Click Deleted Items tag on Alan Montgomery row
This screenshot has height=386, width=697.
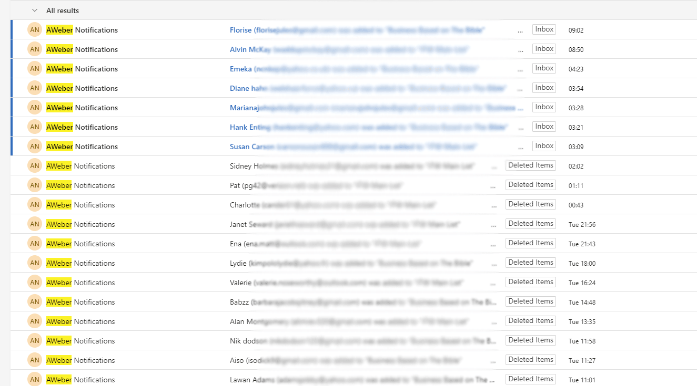[x=531, y=321]
